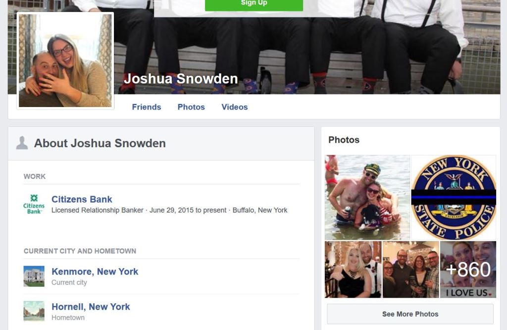Switch to the Photos tab

(x=191, y=107)
